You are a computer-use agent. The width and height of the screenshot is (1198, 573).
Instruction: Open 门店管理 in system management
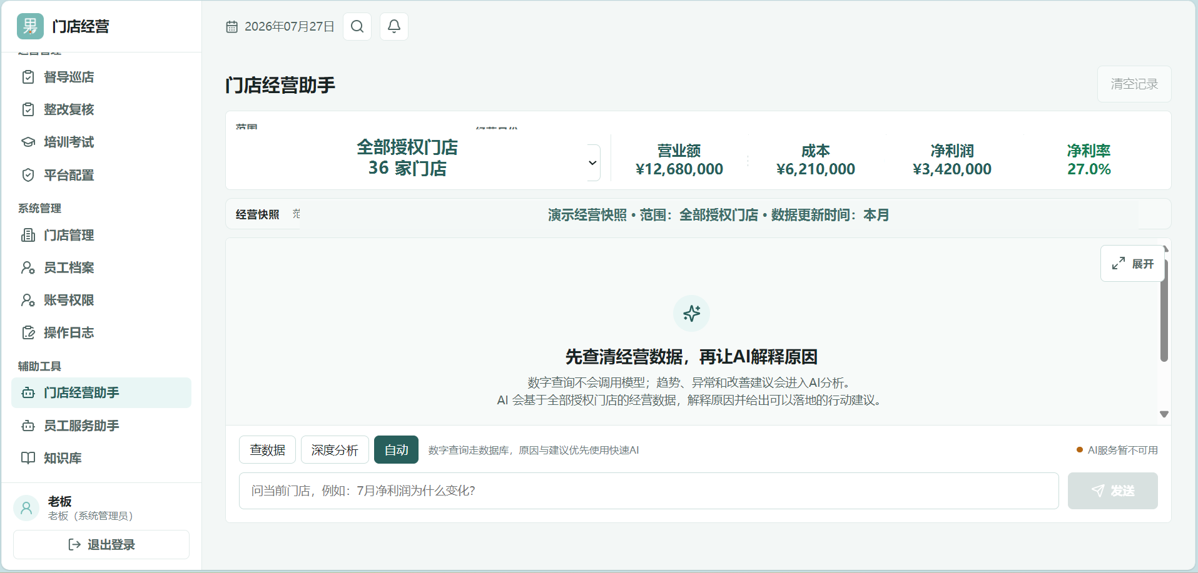[x=101, y=235]
